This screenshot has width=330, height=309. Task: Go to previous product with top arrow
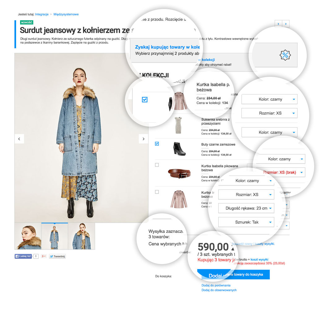point(278,24)
